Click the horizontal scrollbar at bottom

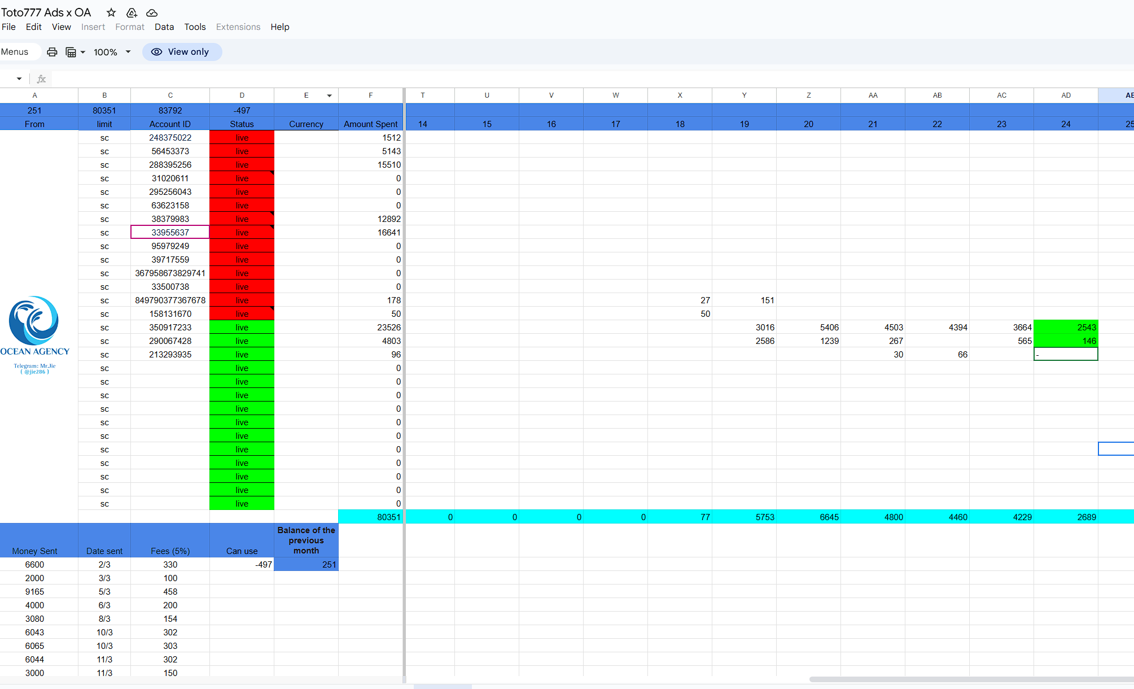coord(971,679)
